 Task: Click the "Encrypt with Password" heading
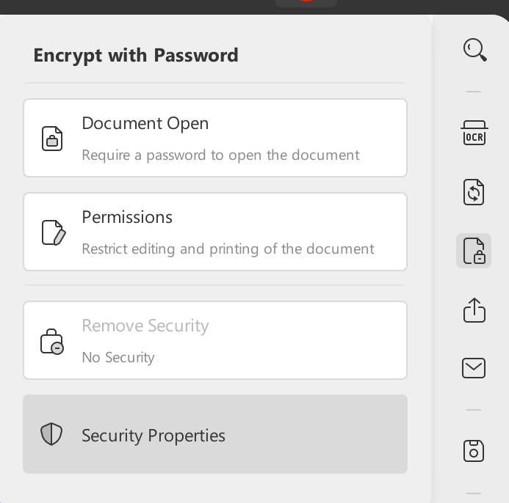(136, 56)
